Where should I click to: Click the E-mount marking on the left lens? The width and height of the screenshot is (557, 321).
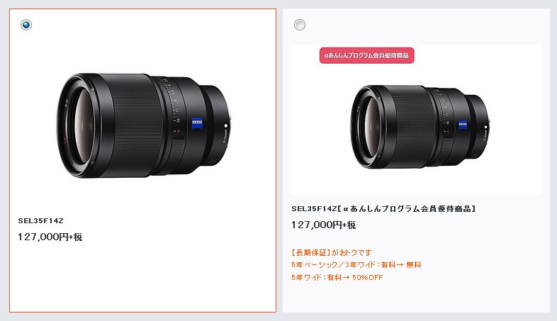pyautogui.click(x=224, y=137)
